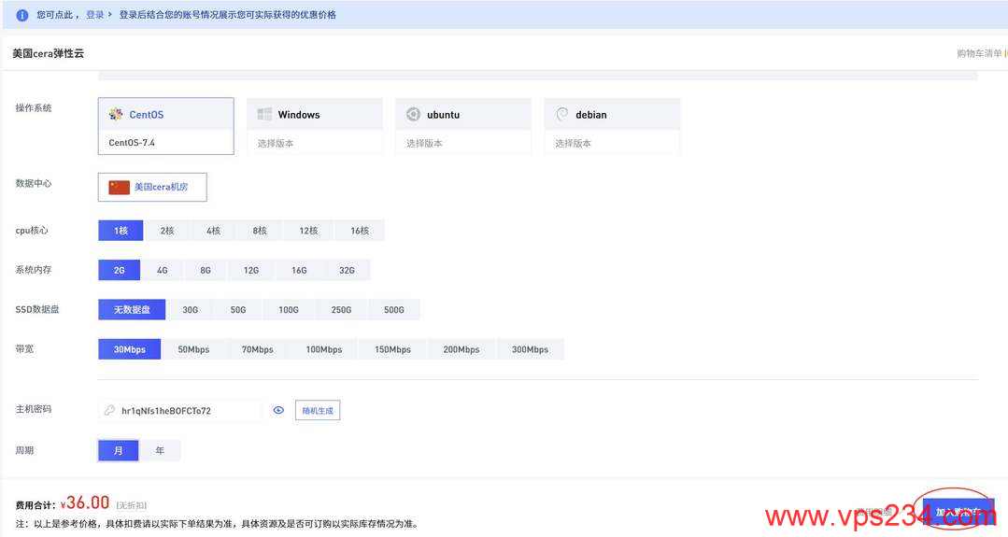Select 8核 CPU option
Screen dimensions: 1008x537
click(x=260, y=231)
